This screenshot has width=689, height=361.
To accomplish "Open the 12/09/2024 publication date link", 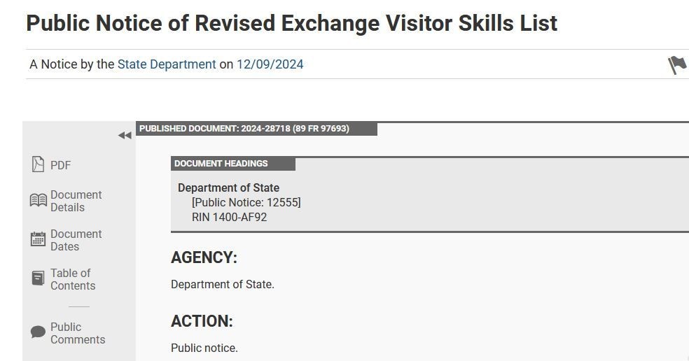I will [270, 64].
